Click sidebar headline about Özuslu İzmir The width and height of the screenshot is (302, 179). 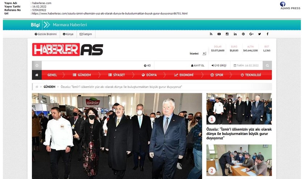[x=239, y=134]
